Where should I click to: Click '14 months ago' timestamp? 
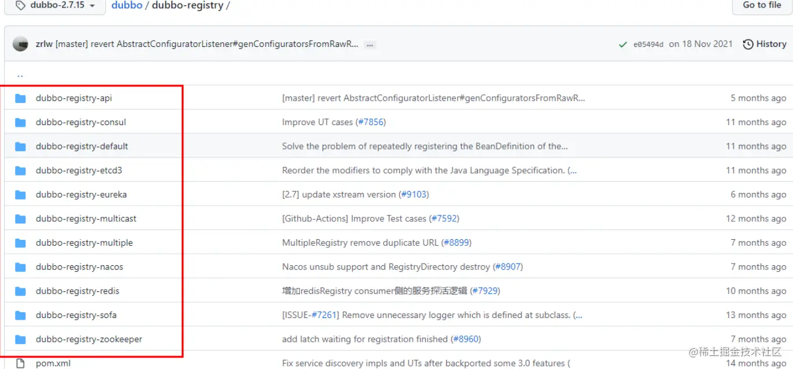click(x=756, y=363)
